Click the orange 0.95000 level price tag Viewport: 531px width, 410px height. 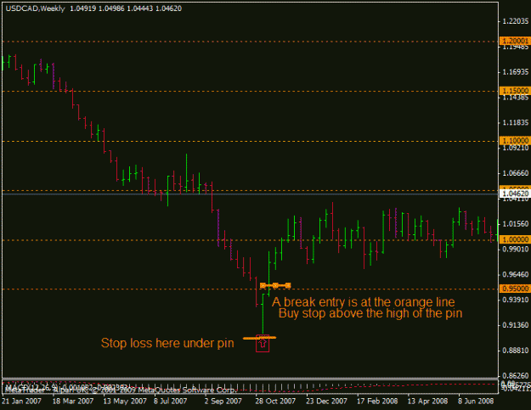click(x=514, y=289)
